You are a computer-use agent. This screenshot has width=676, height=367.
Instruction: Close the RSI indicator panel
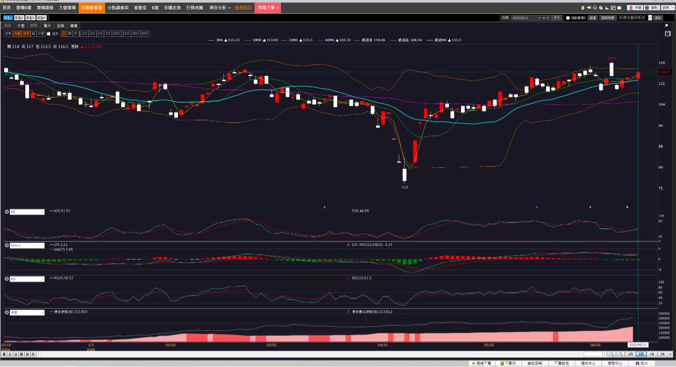7,279
